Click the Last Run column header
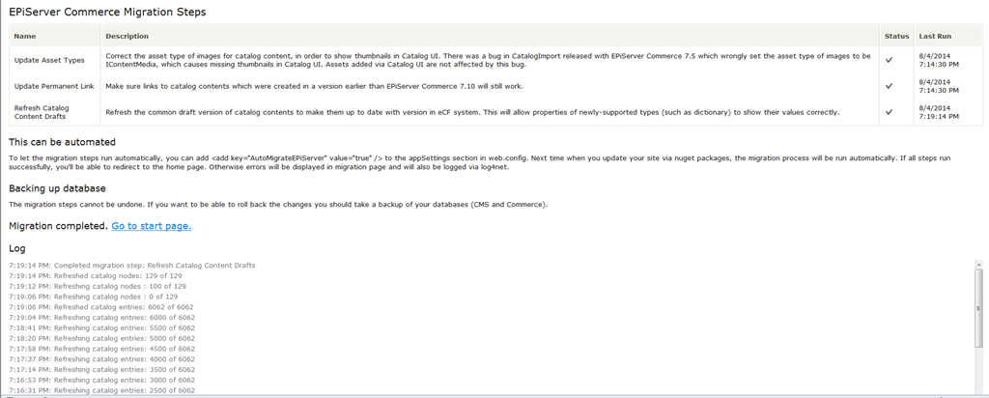Viewport: 989px width, 398px height. [x=934, y=36]
